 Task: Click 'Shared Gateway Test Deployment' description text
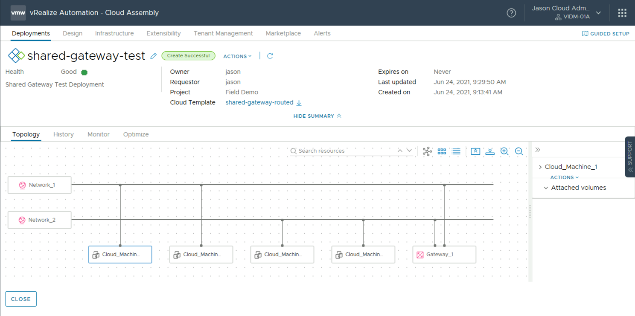55,84
